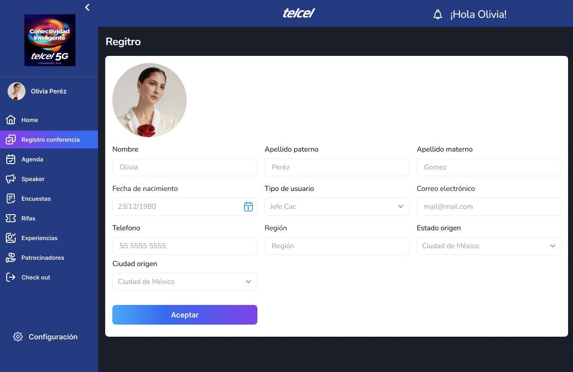Image resolution: width=573 pixels, height=372 pixels.
Task: Click the Patrocinadores hand icon
Action: [x=11, y=258]
